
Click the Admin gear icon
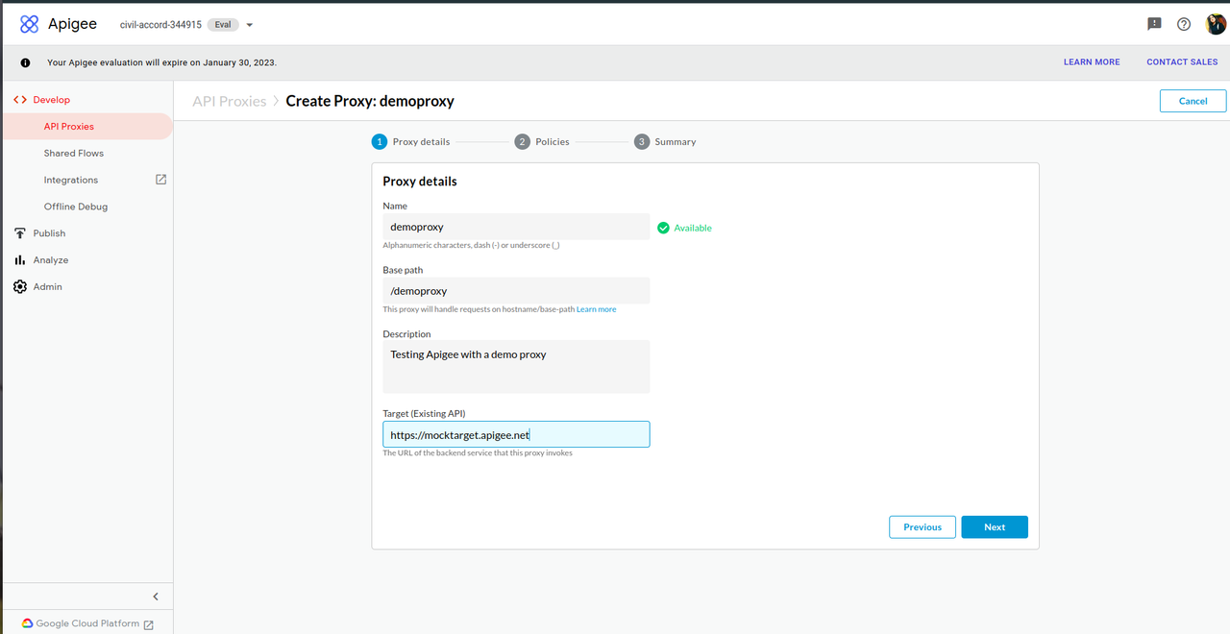click(x=20, y=287)
